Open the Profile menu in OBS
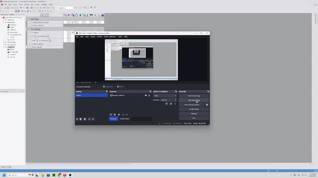This screenshot has height=178, width=318. click(x=99, y=37)
